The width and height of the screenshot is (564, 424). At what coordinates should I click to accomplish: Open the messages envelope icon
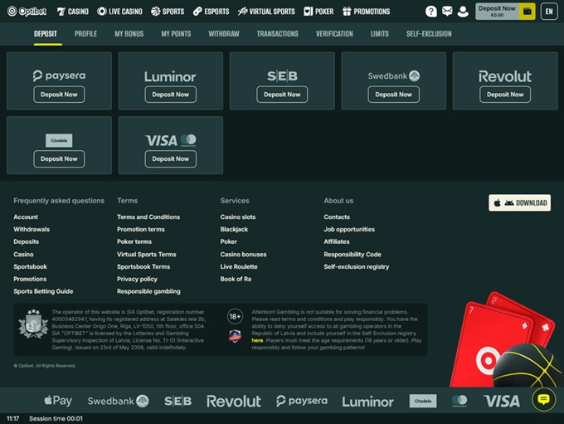pyautogui.click(x=447, y=12)
